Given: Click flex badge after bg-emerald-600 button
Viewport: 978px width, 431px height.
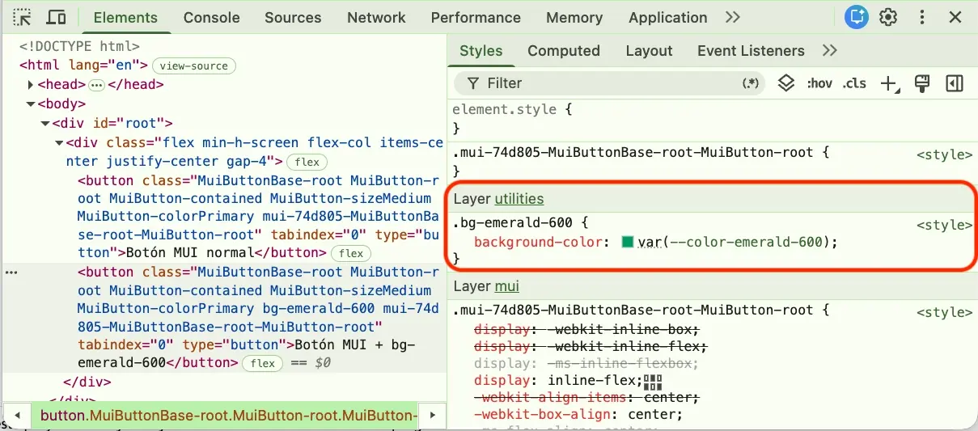Looking at the screenshot, I should click(x=263, y=363).
